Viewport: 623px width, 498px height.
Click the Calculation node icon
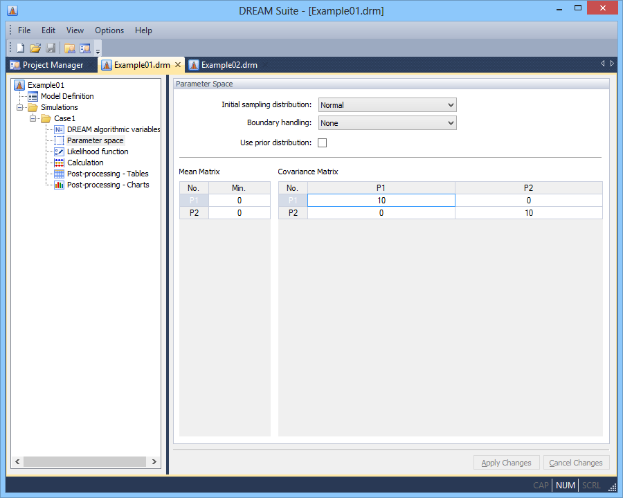60,163
